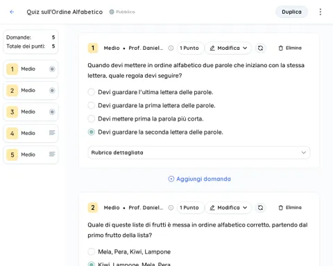The image size is (333, 266).
Task: Open the 1 Punto selector on question 1
Action: [x=190, y=48]
